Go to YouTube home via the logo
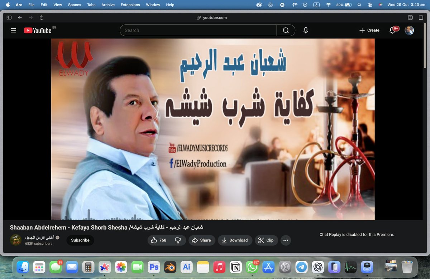The height and width of the screenshot is (279, 430). pos(38,30)
